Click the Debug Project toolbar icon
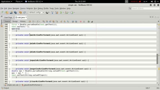 (66, 12)
